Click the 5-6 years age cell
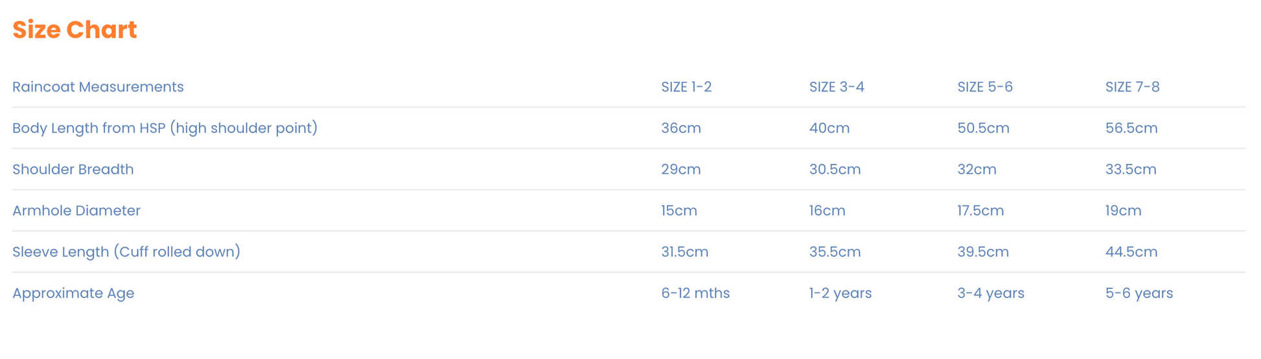The height and width of the screenshot is (359, 1261). pyautogui.click(x=1139, y=293)
